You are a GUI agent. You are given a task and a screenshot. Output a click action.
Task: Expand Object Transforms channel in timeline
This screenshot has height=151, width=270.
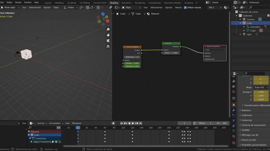click(x=31, y=142)
